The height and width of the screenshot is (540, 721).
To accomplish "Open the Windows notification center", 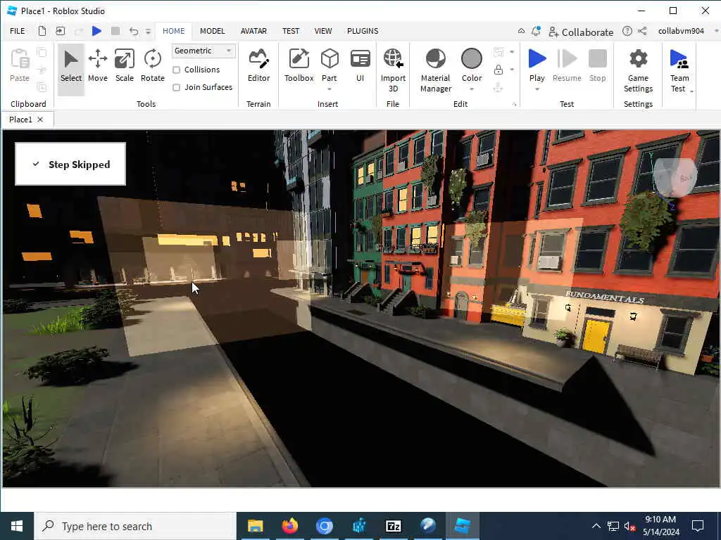I will pos(698,526).
